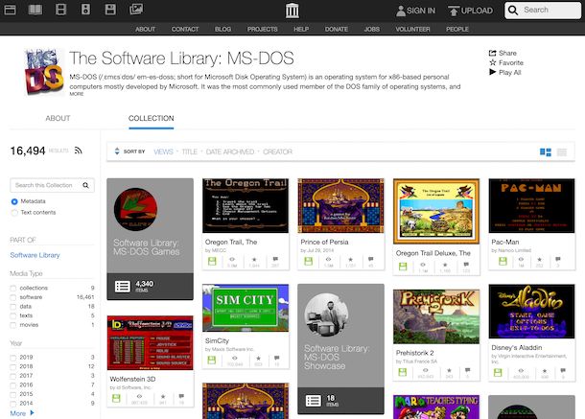Image resolution: width=585 pixels, height=419 pixels.
Task: Sort by DATE ARCHIVED
Action: (230, 151)
